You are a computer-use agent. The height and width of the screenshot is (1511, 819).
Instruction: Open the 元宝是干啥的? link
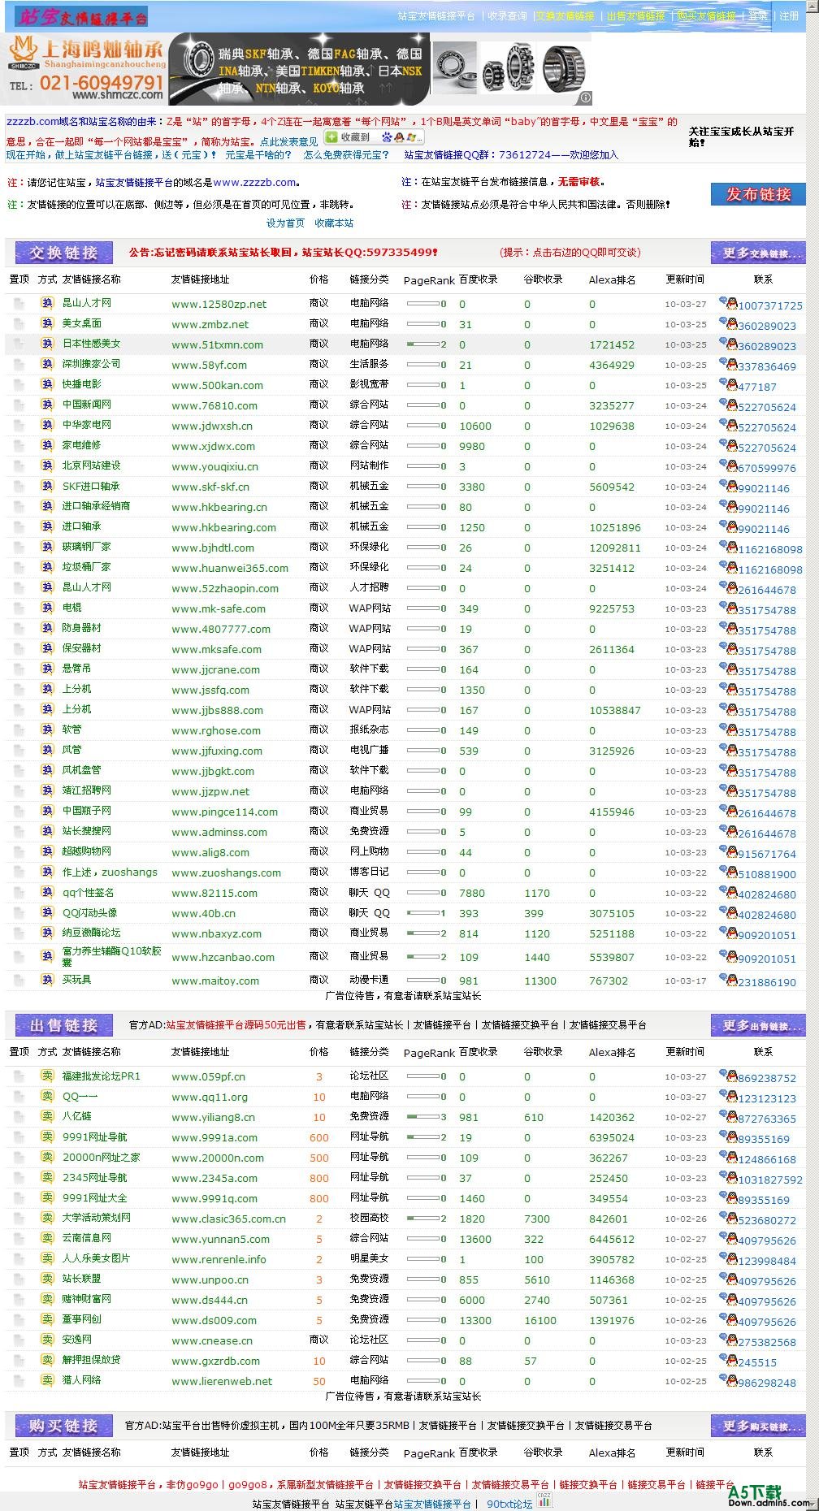tap(258, 154)
